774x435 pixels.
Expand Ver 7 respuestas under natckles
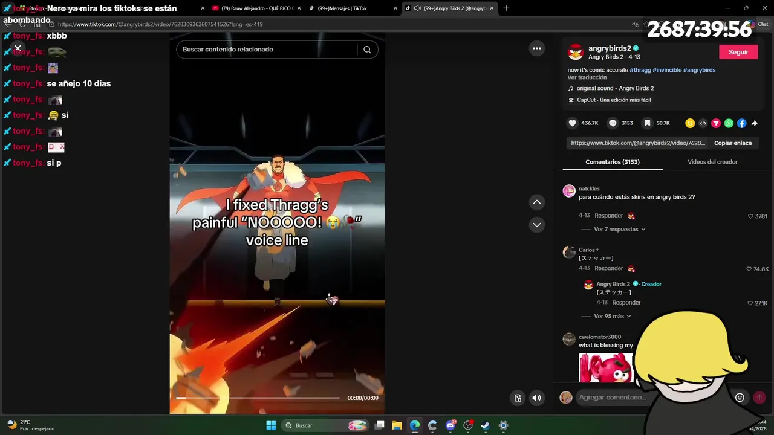point(620,230)
